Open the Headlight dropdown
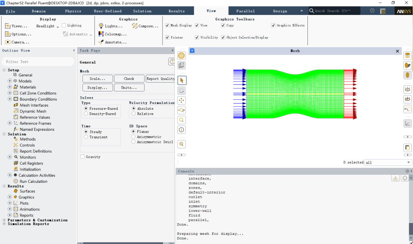Image resolution: width=413 pixels, height=244 pixels. 47,26
